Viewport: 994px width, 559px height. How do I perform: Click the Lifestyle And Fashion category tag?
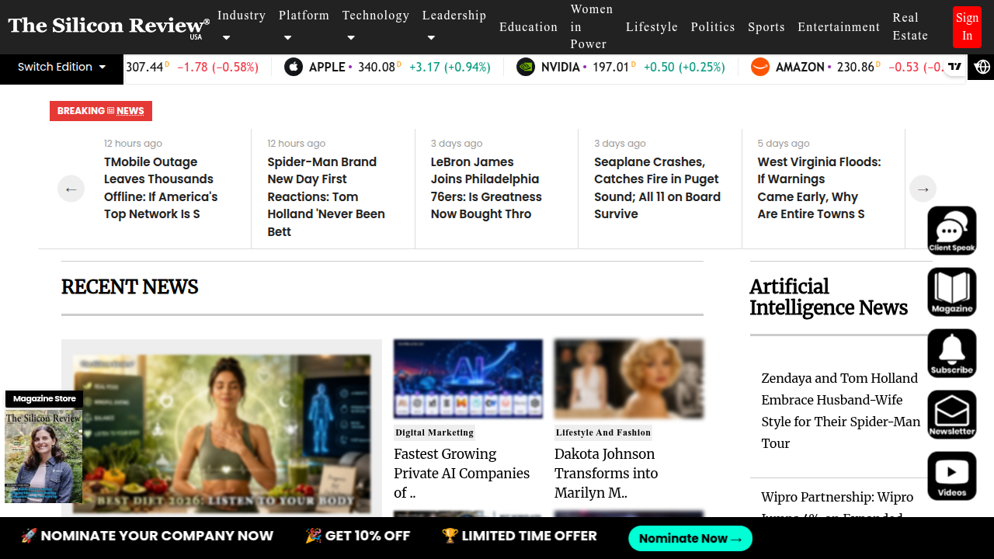coord(603,432)
